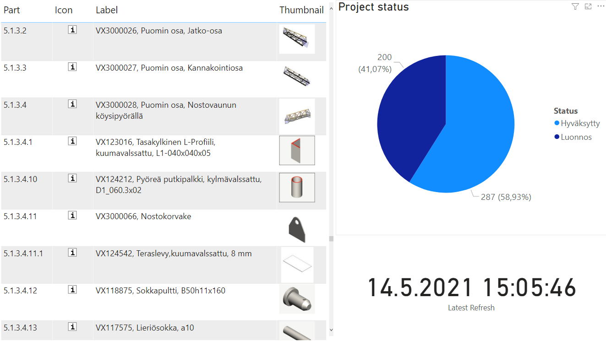606x342 pixels.
Task: Open focus mode for Project status chart
Action: tap(588, 6)
